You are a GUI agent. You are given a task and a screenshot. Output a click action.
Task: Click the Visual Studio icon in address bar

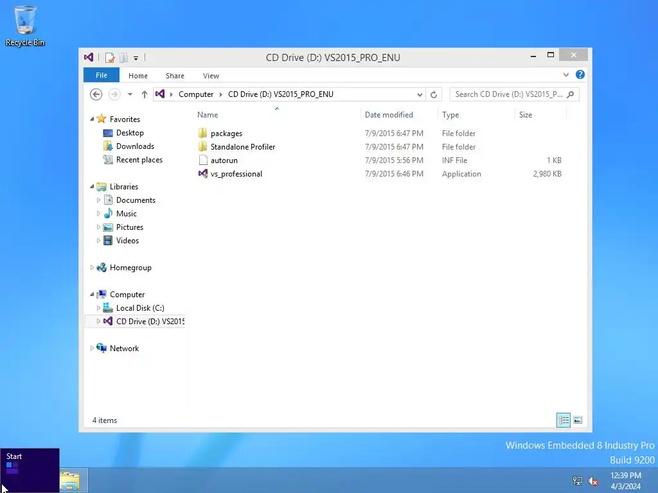pos(160,94)
